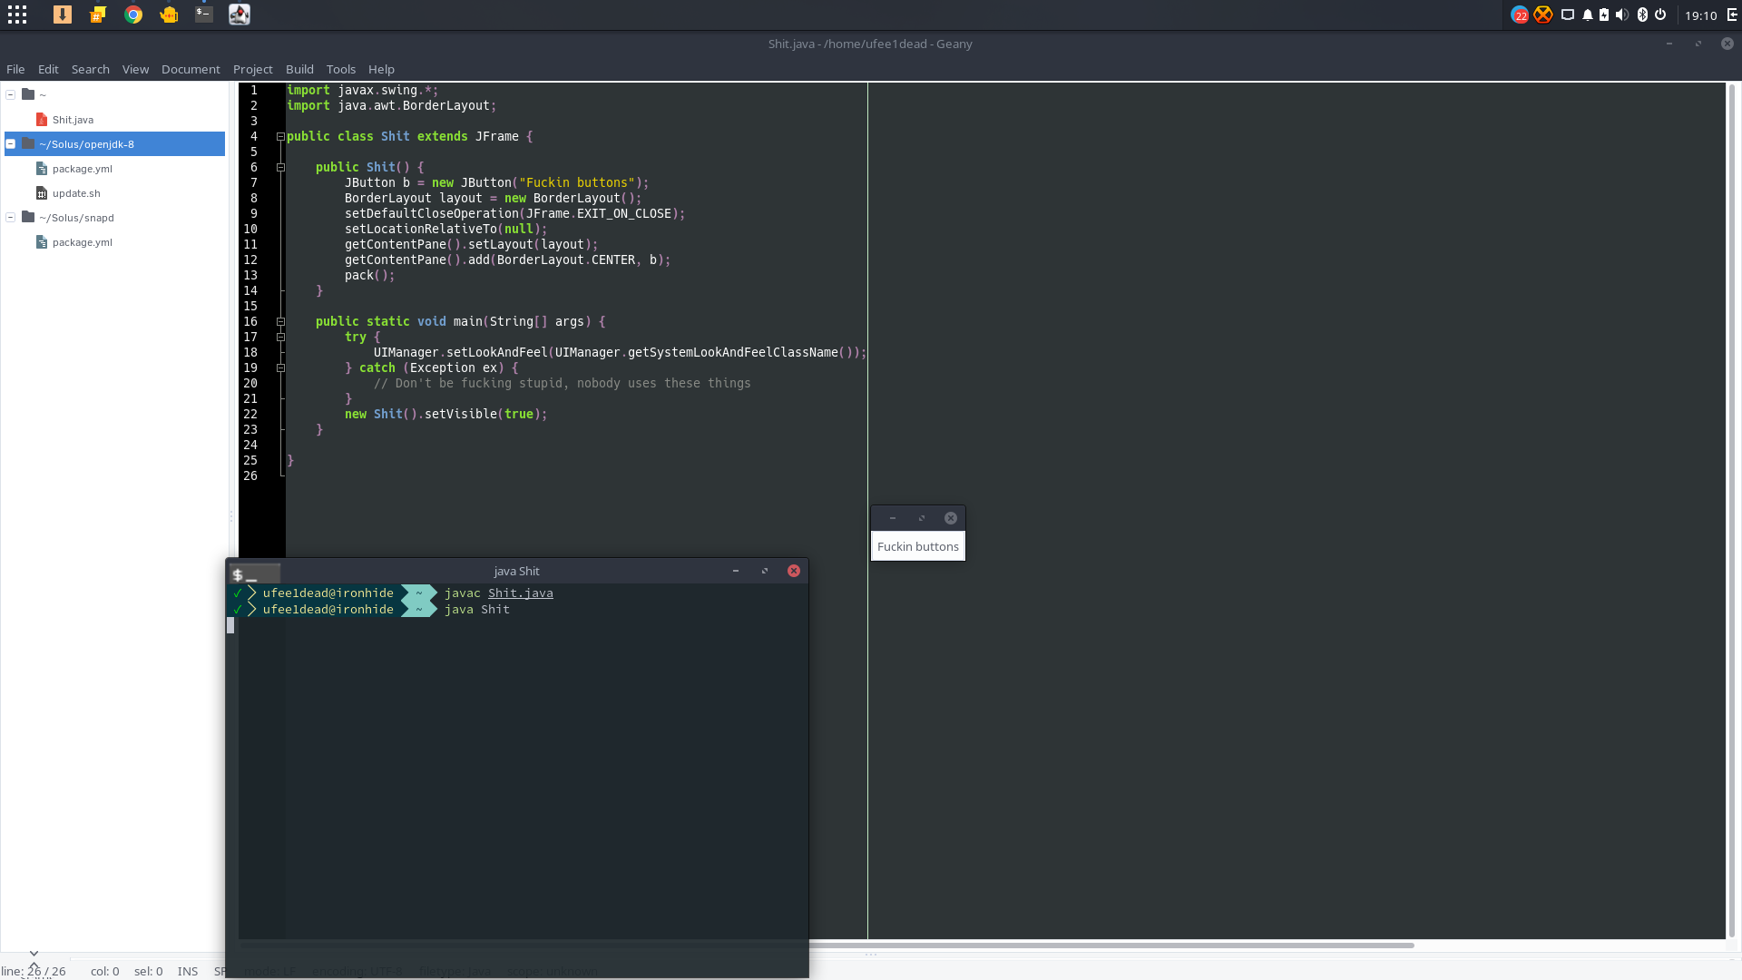The height and width of the screenshot is (980, 1742).
Task: Collapse the home (~) folder in sidebar
Action: [x=11, y=94]
